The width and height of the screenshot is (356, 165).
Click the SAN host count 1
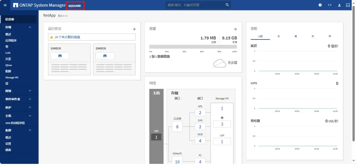tap(156, 137)
